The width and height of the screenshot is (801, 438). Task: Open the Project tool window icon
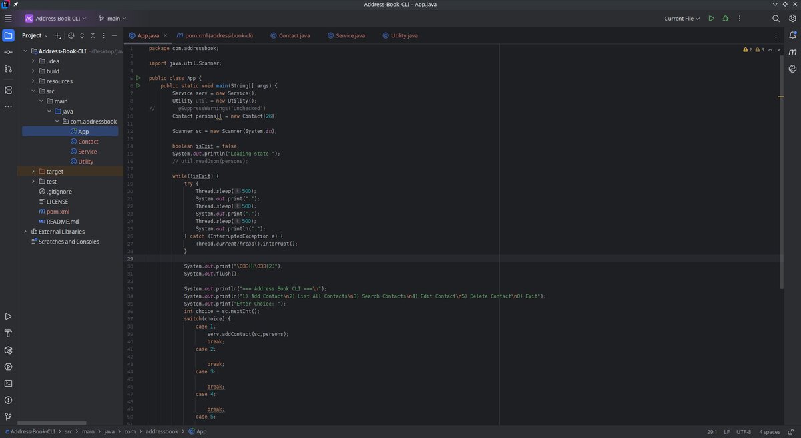8,35
